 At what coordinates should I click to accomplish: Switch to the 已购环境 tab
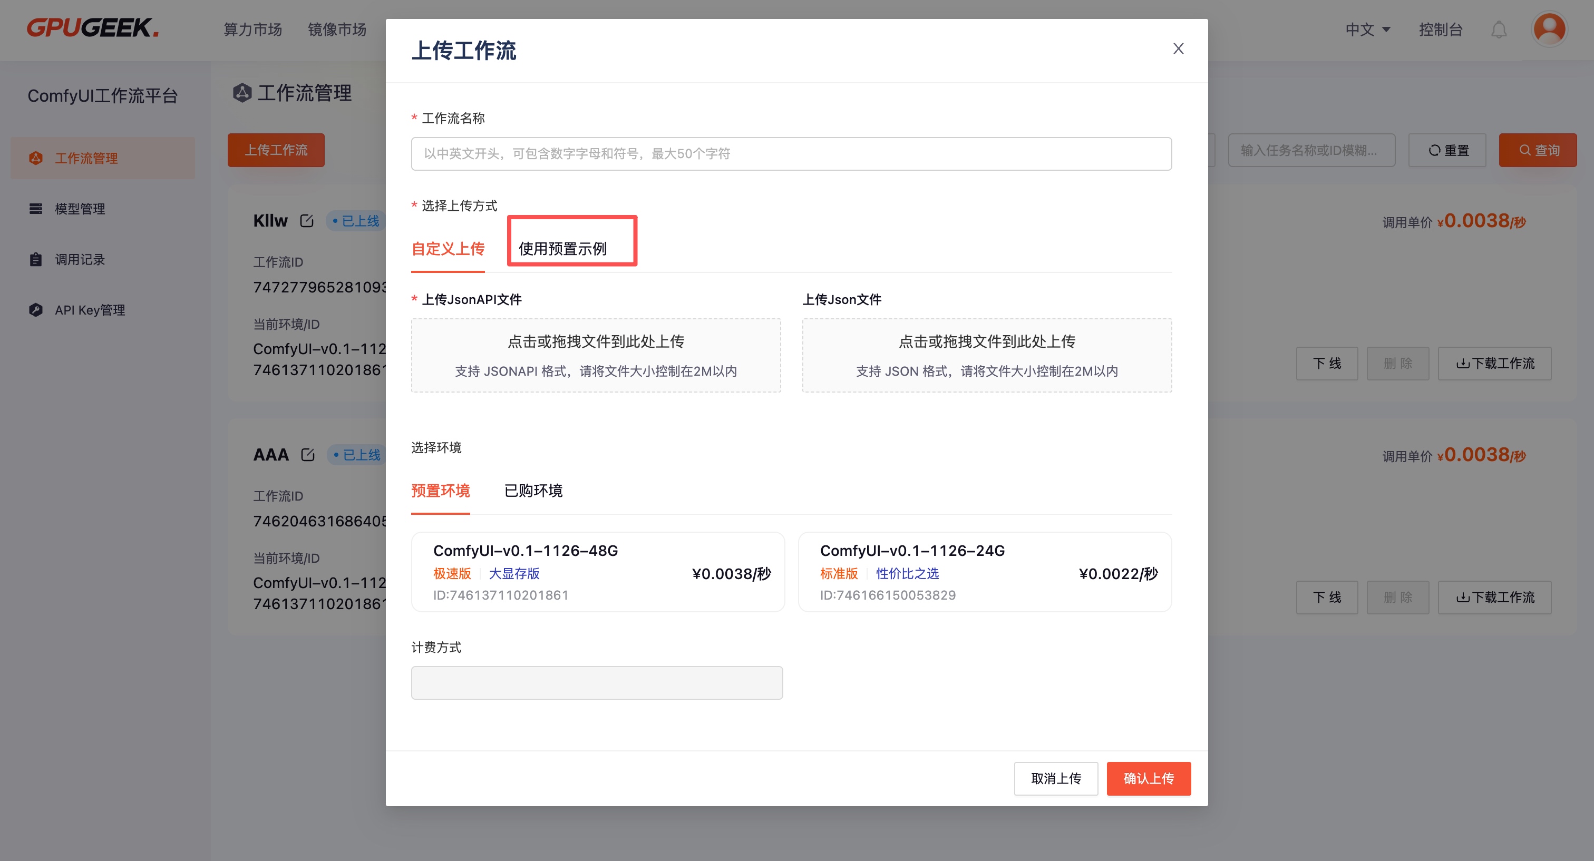[533, 491]
